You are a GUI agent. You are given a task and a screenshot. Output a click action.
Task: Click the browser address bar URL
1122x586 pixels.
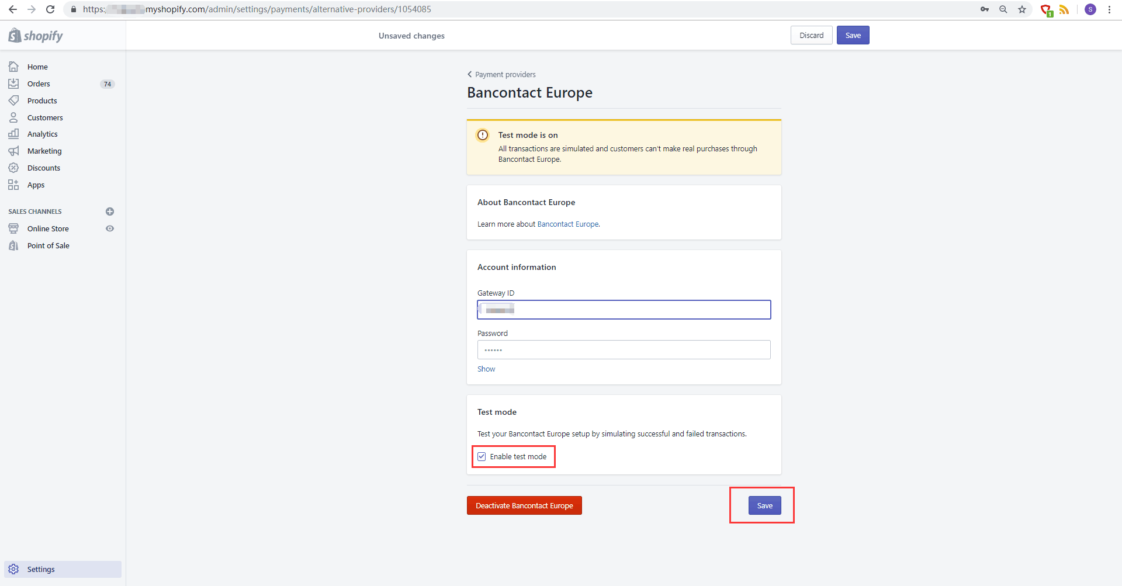click(257, 9)
